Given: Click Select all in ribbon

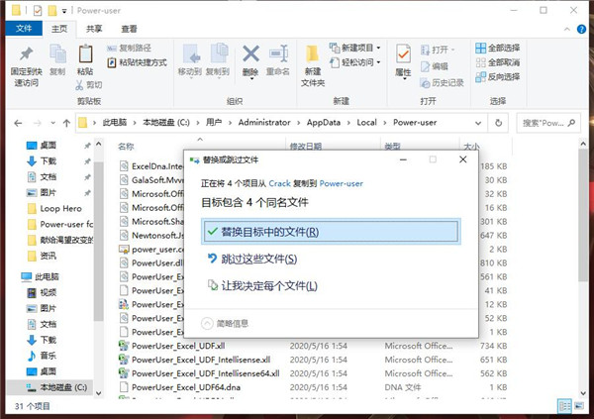Looking at the screenshot, I should tap(498, 48).
